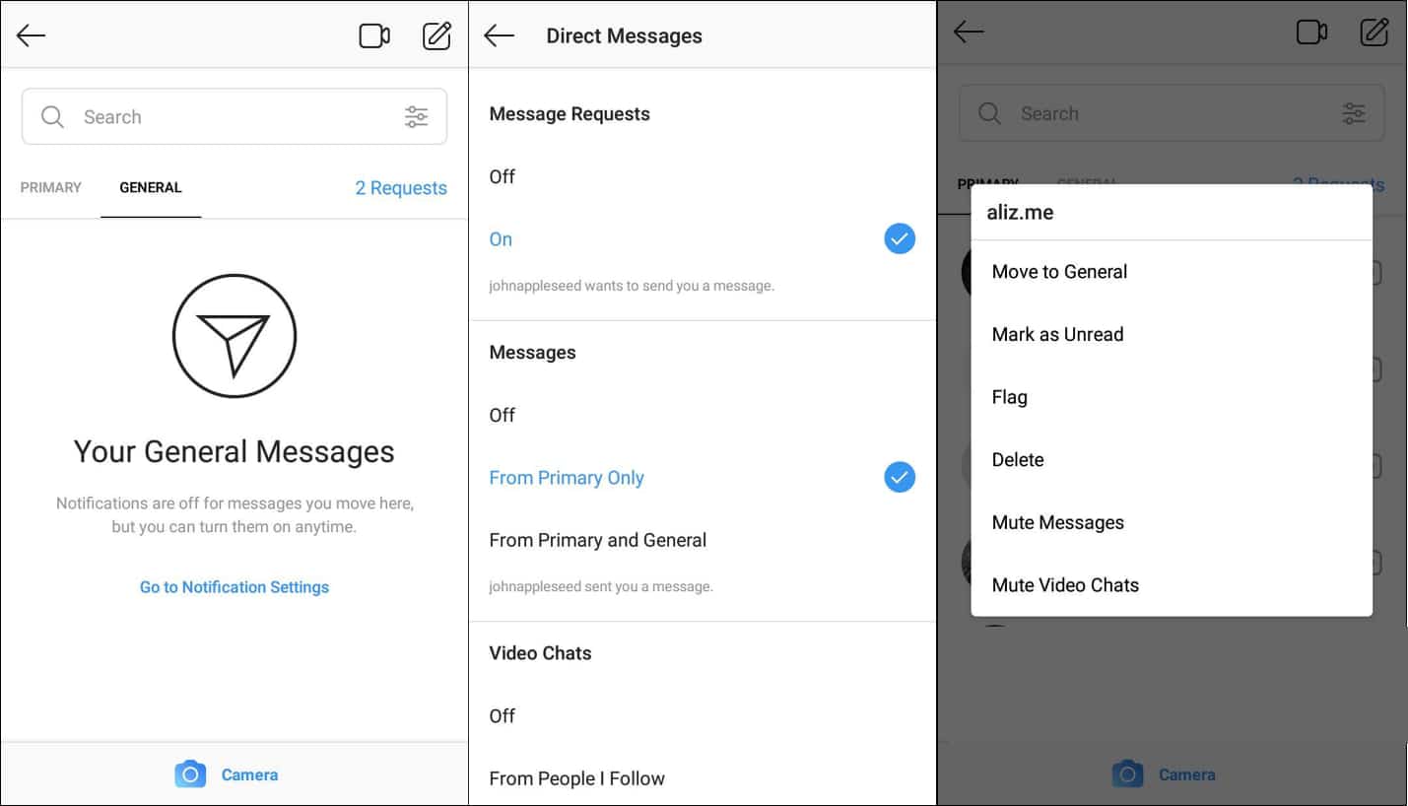
Task: Tap the Your General Messages heading
Action: click(235, 452)
